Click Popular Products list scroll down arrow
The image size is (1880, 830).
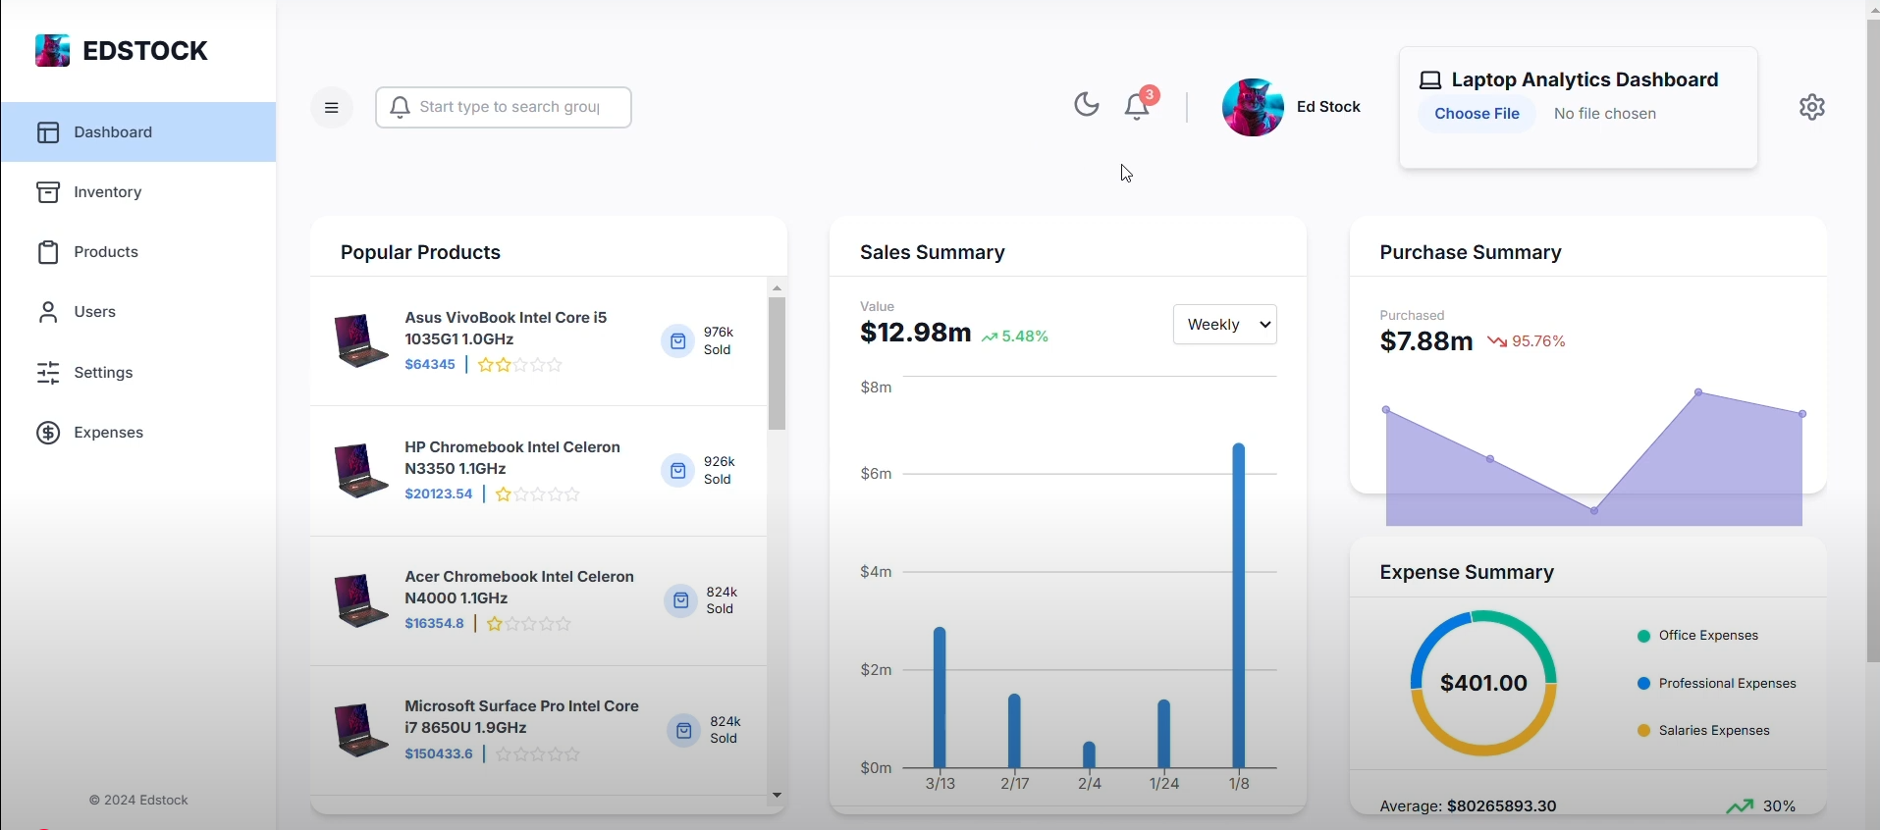coord(778,796)
